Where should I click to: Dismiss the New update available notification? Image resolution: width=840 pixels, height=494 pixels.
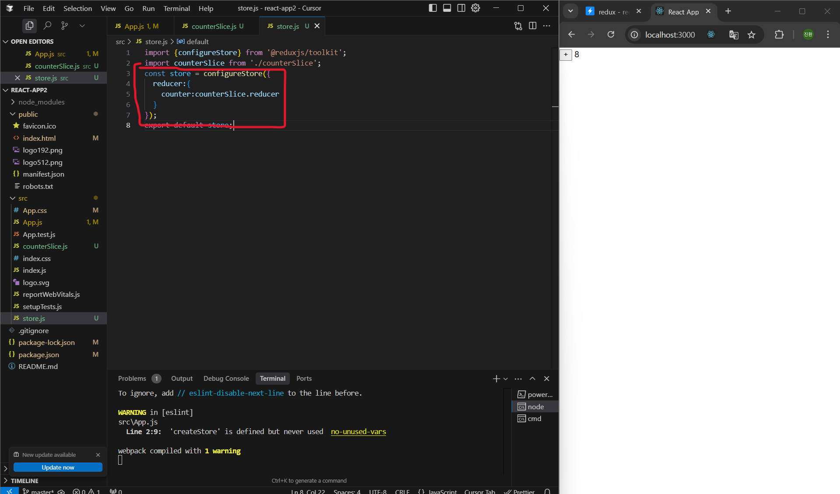click(98, 455)
